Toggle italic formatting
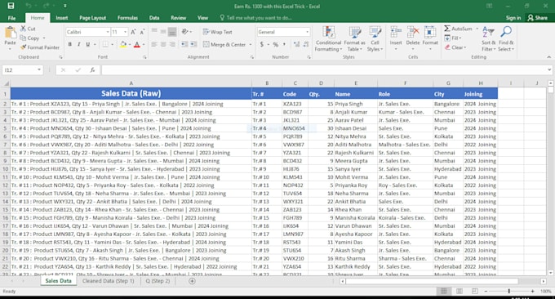Viewport: 555px width, 299px height. coord(78,44)
